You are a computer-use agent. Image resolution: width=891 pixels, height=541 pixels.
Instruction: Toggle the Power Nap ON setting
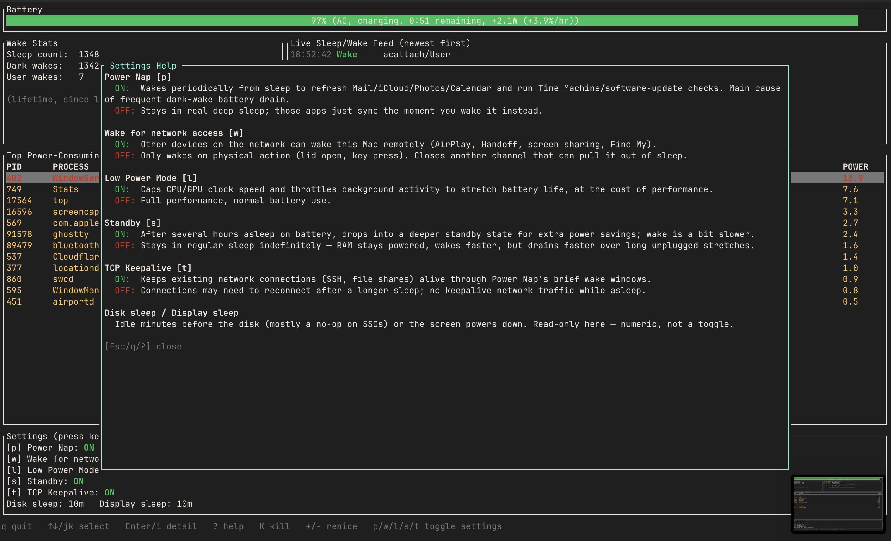click(x=50, y=447)
